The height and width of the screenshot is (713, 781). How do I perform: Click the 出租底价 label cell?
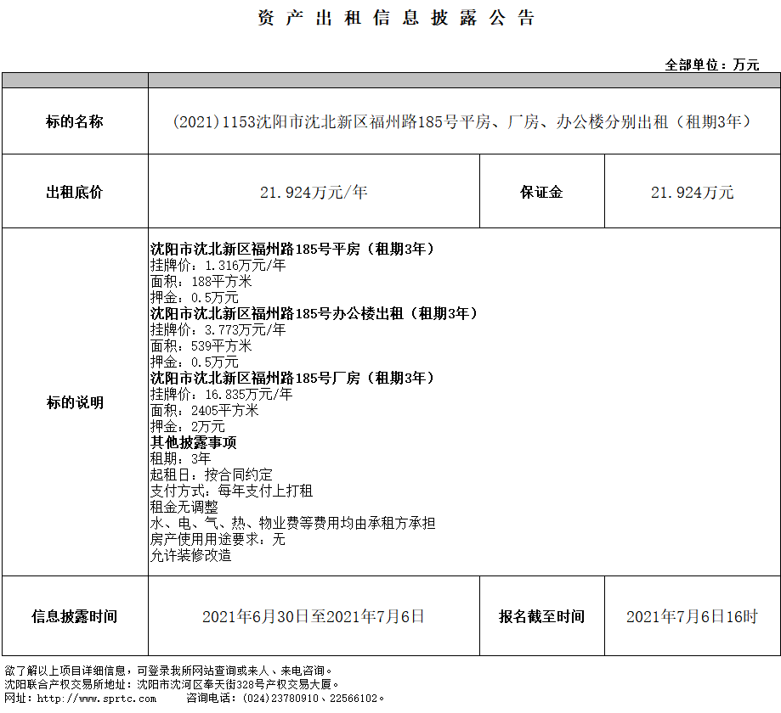pyautogui.click(x=75, y=192)
